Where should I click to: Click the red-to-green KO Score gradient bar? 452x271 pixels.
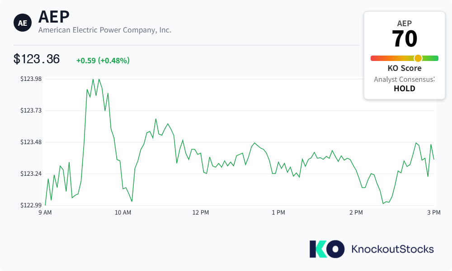tap(405, 58)
